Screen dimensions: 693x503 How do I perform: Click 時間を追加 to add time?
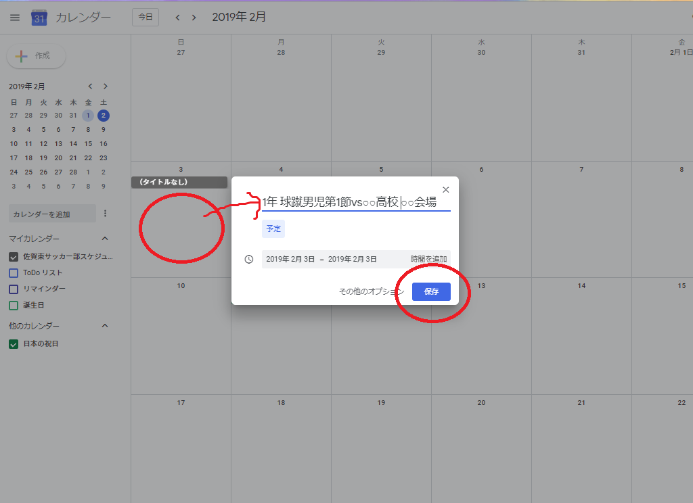click(428, 259)
